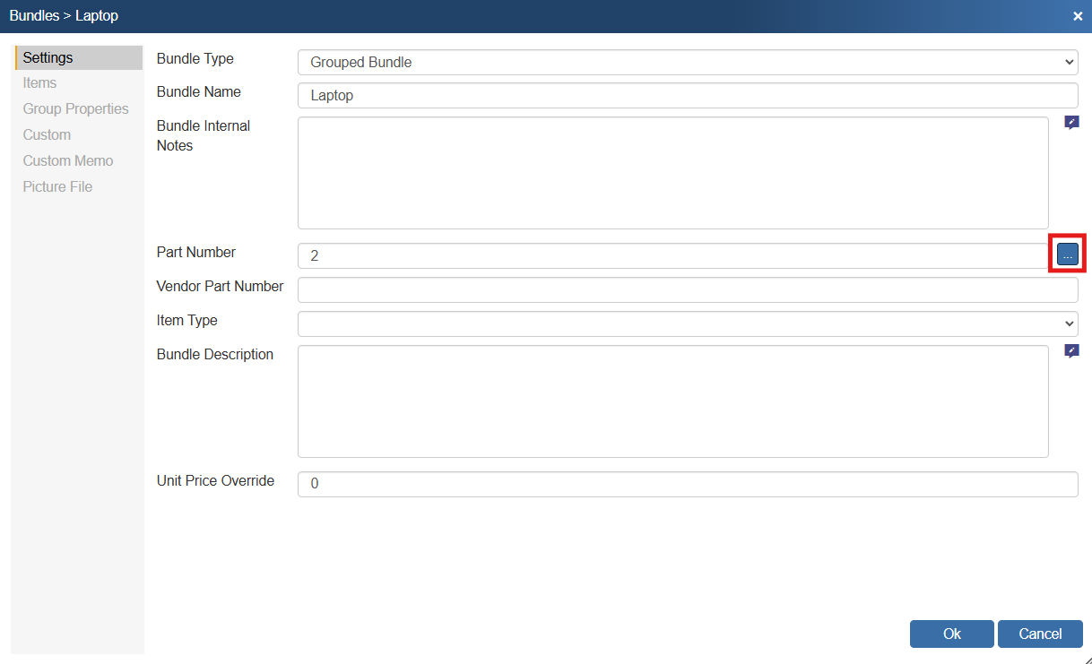Open the Bundle Description editor icon
1092x664 pixels.
1071,351
